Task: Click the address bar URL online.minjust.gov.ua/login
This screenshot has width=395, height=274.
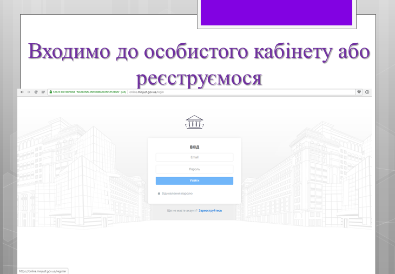Action: tap(147, 92)
